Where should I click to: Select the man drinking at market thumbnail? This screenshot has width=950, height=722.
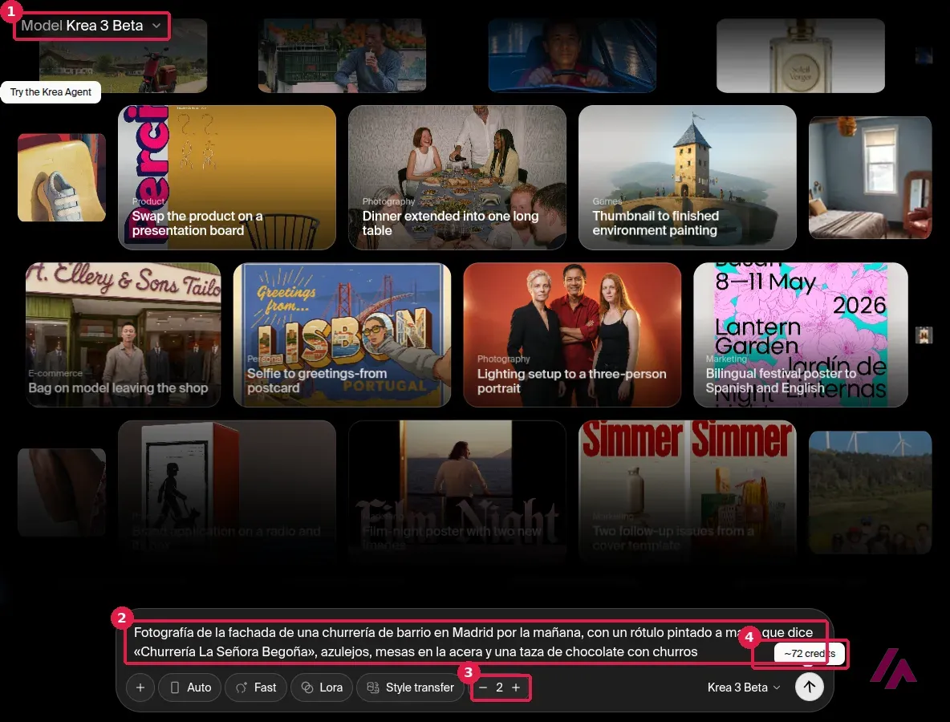click(343, 55)
